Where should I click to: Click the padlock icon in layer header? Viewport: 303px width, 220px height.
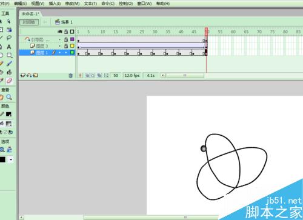[66, 32]
